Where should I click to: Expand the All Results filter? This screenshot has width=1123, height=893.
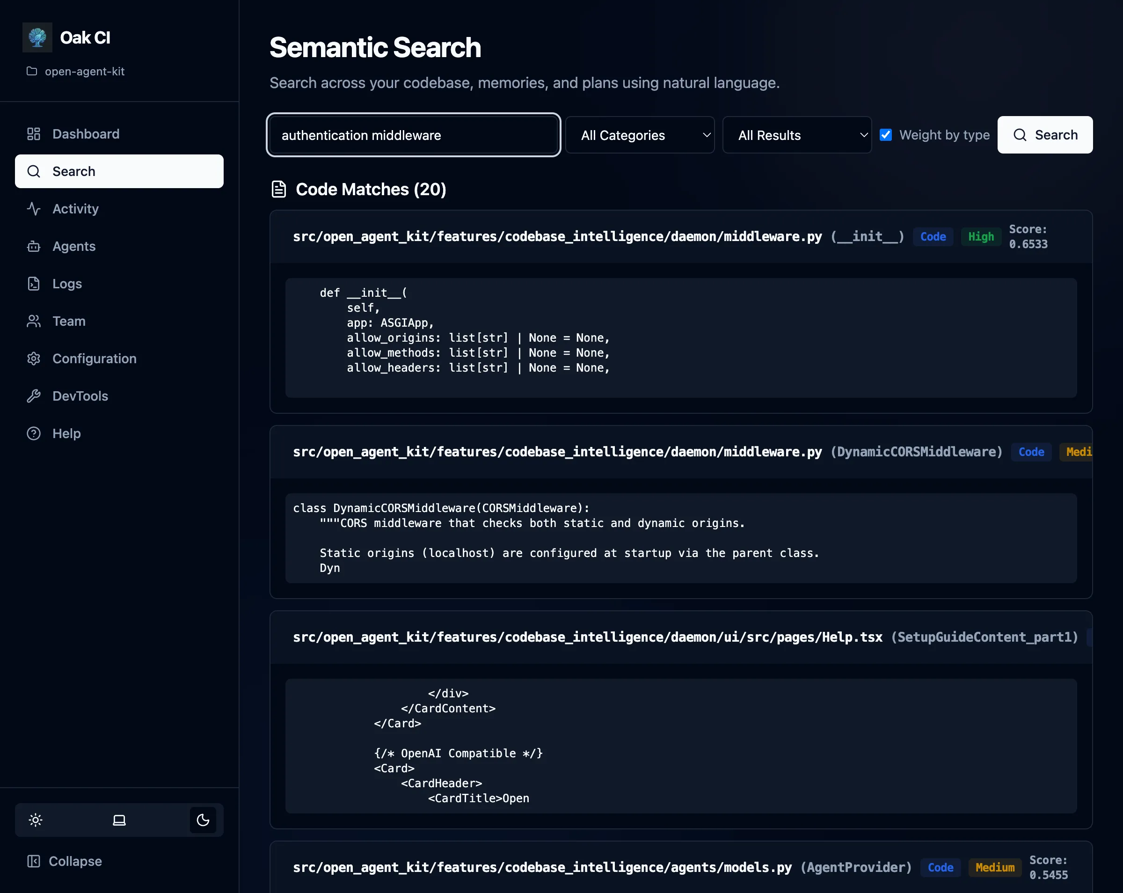(x=797, y=135)
